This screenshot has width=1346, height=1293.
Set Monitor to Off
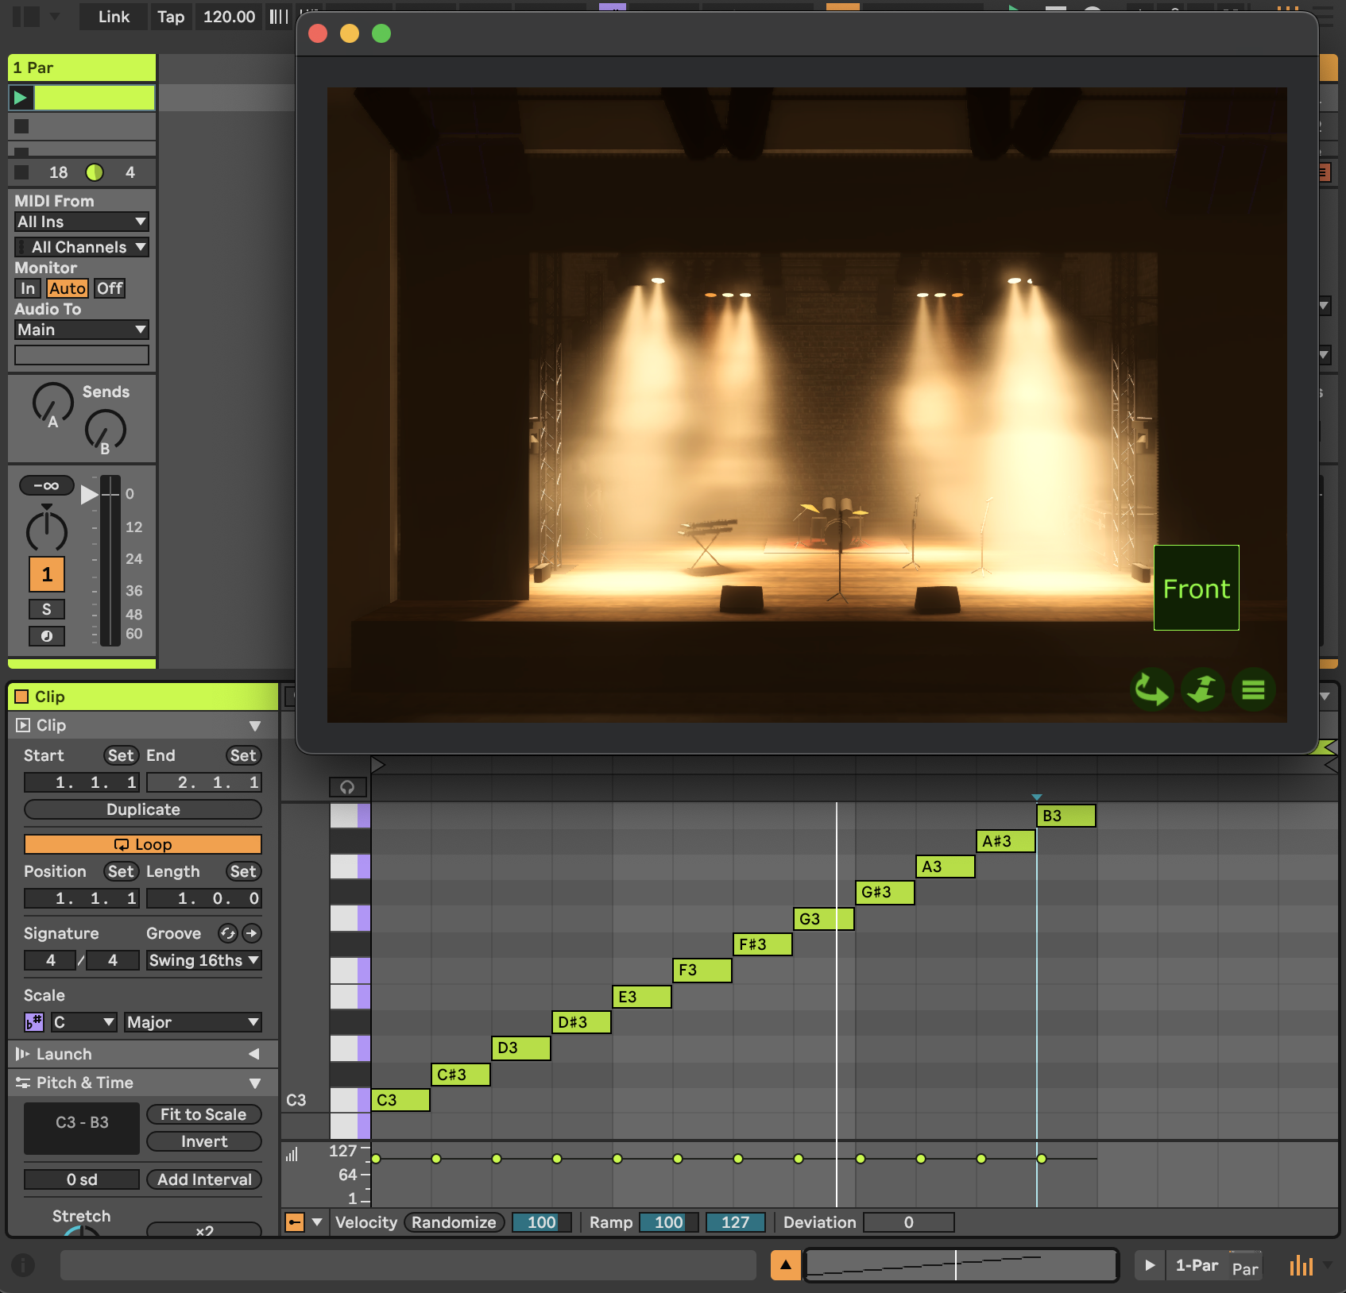point(110,288)
